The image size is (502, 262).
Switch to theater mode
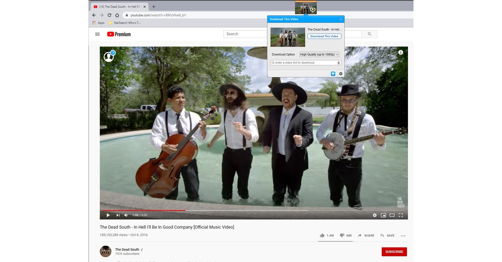(x=392, y=215)
